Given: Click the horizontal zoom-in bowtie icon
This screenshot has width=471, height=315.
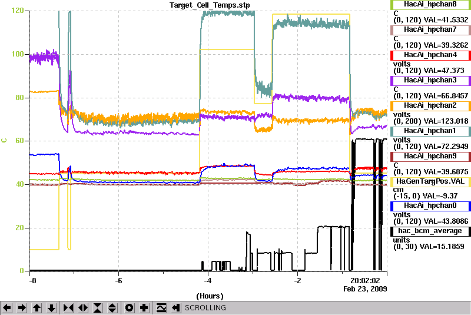Looking at the screenshot, I should tap(68, 308).
